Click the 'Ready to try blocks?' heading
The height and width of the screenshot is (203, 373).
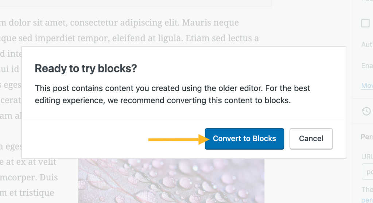click(x=86, y=68)
